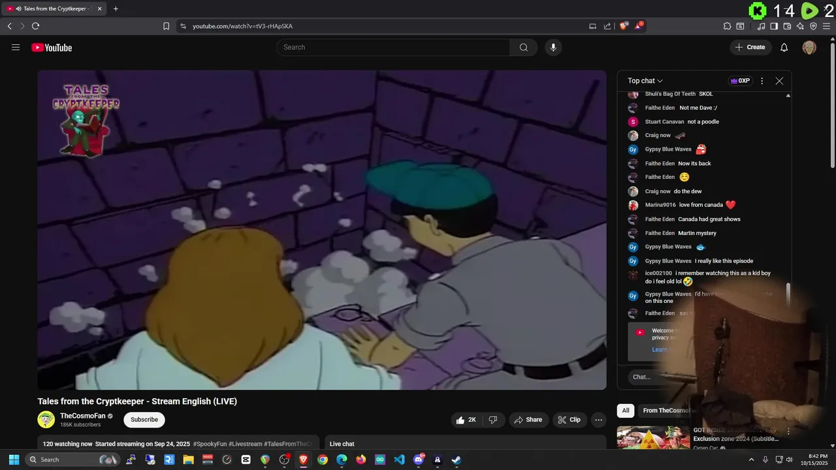Click inside the YouTube search field

(x=393, y=47)
